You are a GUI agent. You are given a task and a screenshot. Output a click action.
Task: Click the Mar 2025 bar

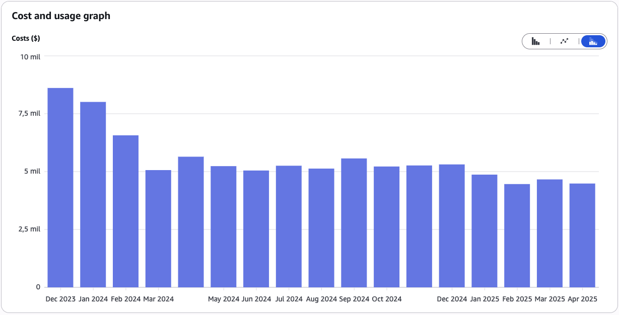[549, 233]
